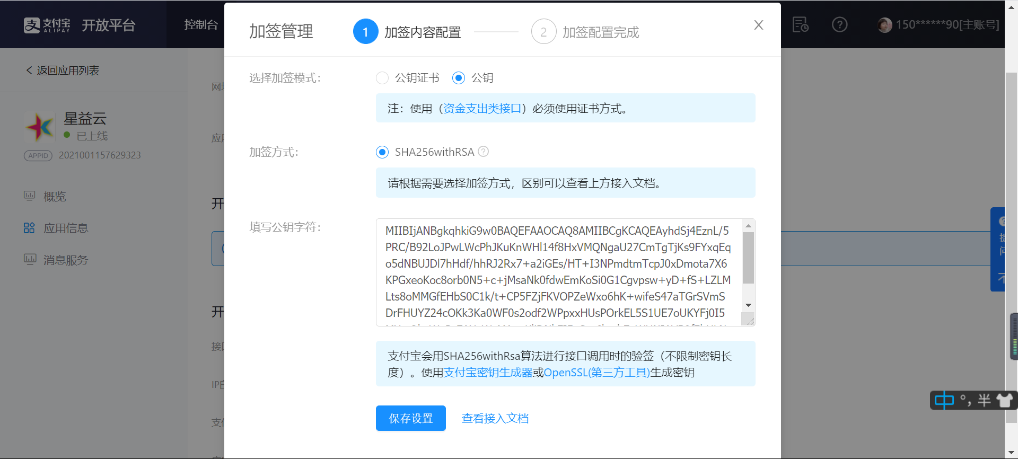The height and width of the screenshot is (459, 1018).
Task: Open help tooltip next to SHA256withRSA
Action: point(483,152)
